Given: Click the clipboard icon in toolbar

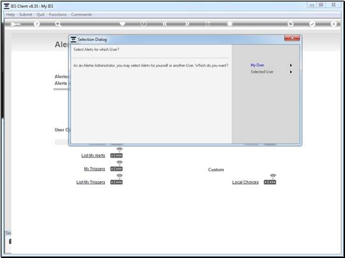Looking at the screenshot, I should [x=230, y=24].
